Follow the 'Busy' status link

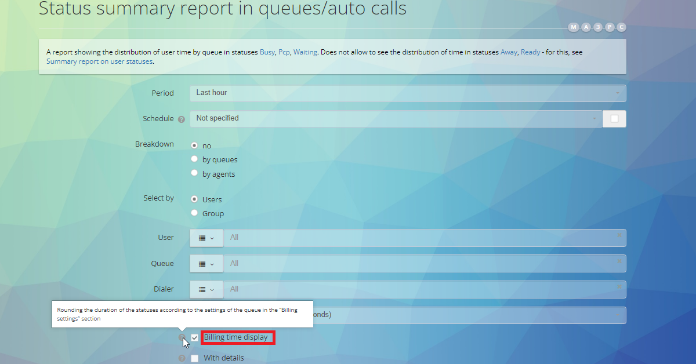pyautogui.click(x=267, y=52)
